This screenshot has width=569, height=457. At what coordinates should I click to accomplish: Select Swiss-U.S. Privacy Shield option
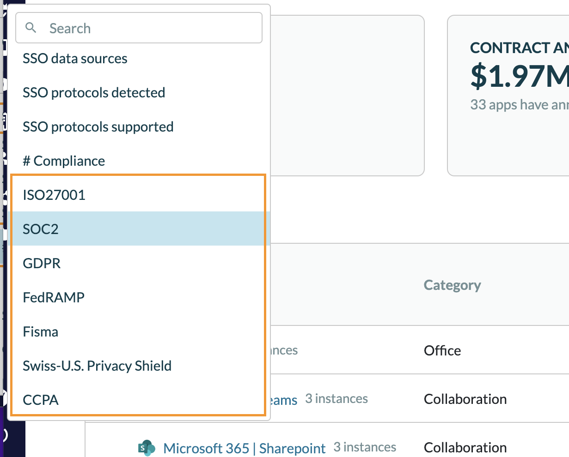(x=97, y=366)
